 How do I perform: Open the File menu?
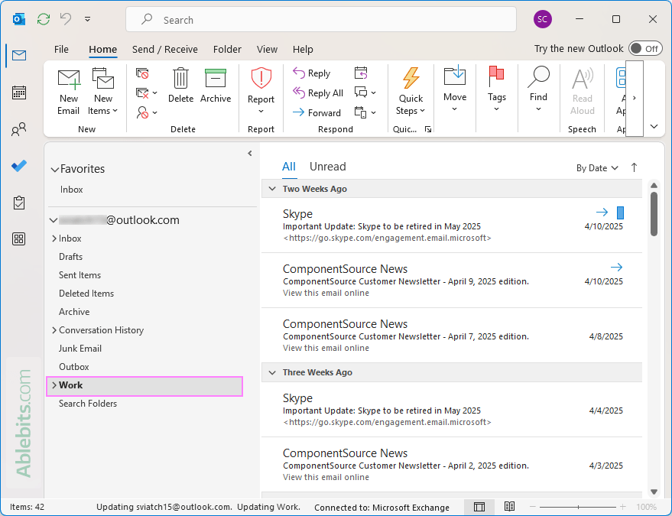pyautogui.click(x=61, y=49)
